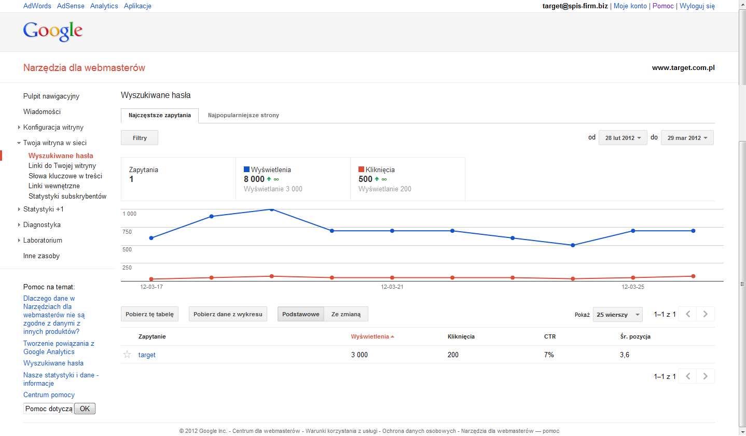Click the 'Pomoc dotyczą' help search field
Screen dimensions: 746x436
click(x=49, y=409)
